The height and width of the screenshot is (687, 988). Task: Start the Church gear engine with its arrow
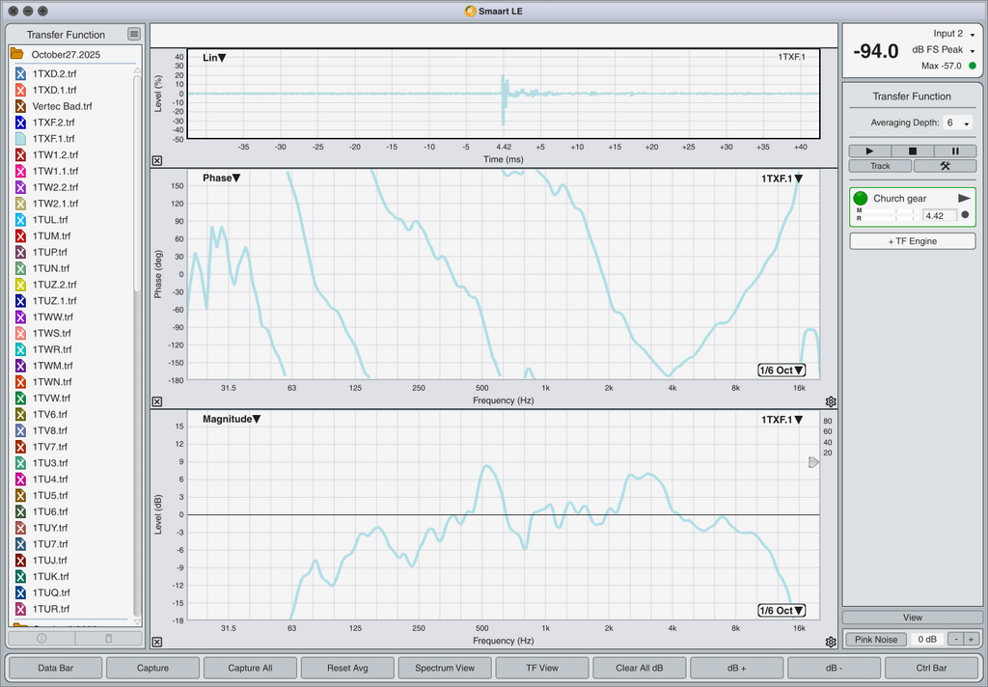(963, 198)
